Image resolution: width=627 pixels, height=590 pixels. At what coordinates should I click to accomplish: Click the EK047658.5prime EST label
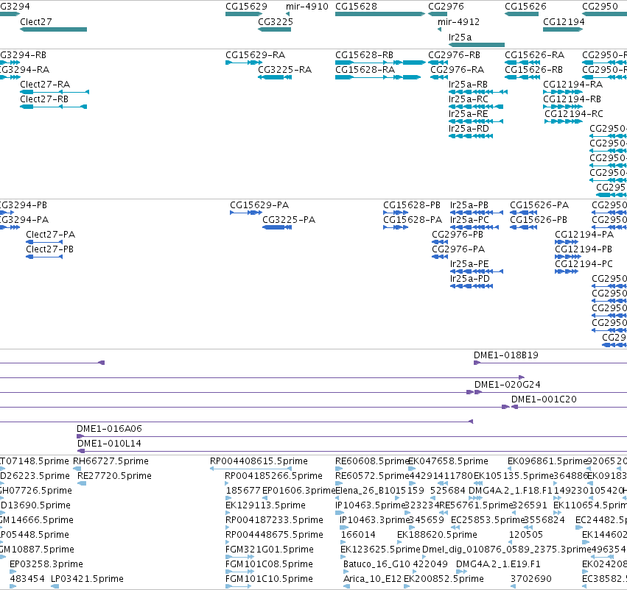pos(448,461)
